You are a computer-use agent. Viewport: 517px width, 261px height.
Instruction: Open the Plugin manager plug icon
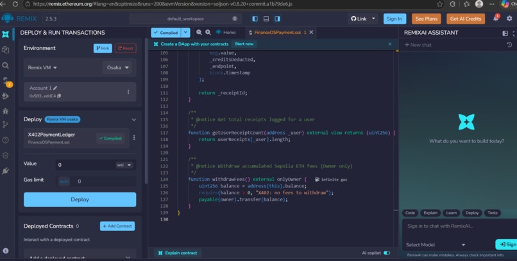click(x=6, y=171)
